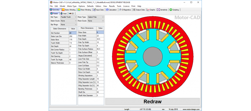Image resolution: width=251 pixels, height=111 pixels.
Task: Open the Output Data tab
Action: pos(139,10)
